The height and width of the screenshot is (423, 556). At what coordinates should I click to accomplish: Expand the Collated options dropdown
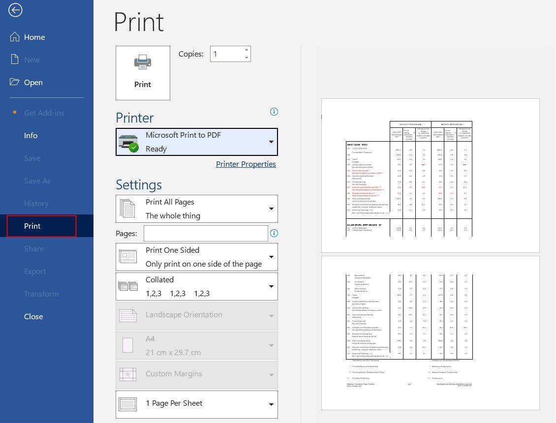point(271,286)
